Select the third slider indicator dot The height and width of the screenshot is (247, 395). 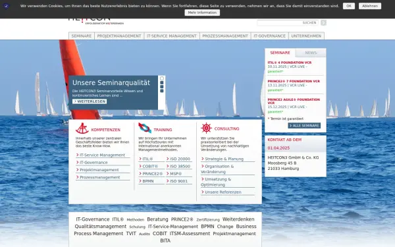(162, 87)
